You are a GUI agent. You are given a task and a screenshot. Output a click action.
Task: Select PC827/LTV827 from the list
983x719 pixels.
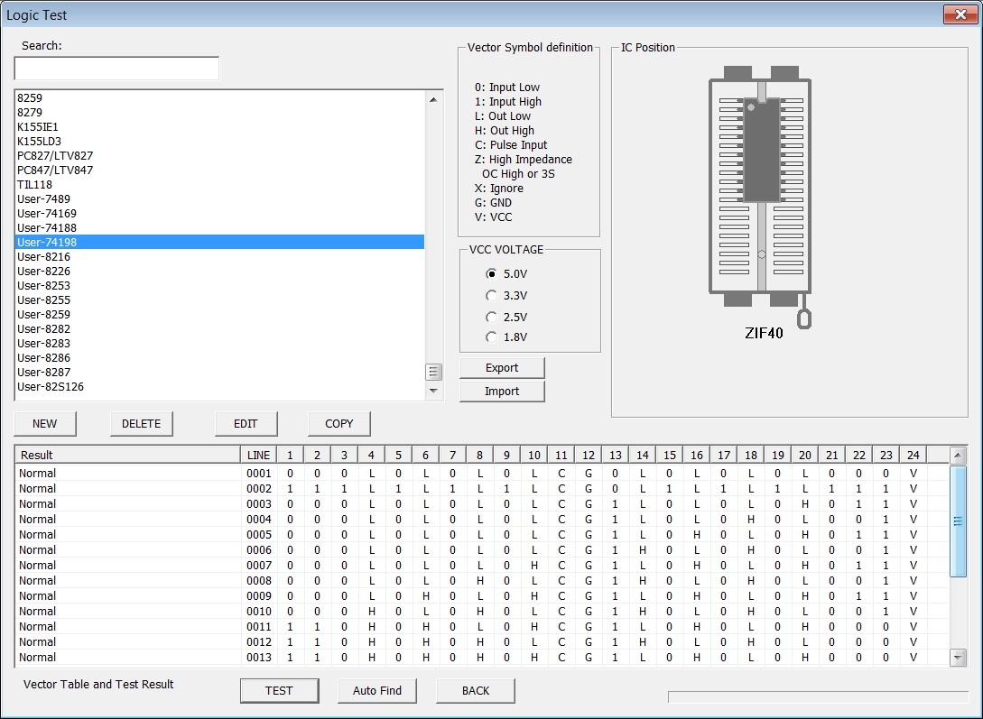point(219,155)
